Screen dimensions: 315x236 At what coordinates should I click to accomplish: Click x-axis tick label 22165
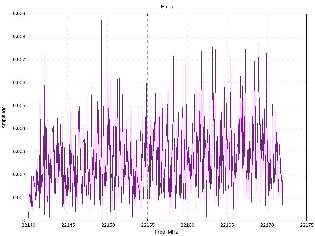(227, 225)
